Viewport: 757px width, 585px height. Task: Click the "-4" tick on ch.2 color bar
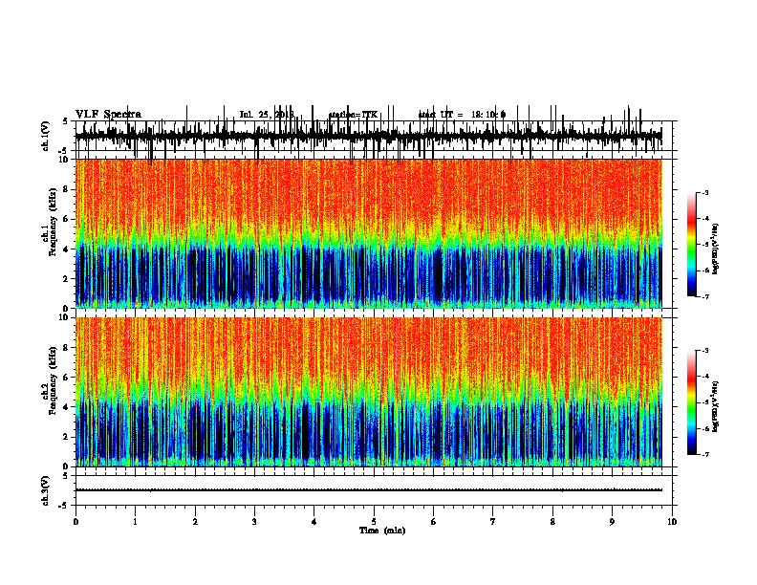coord(705,377)
